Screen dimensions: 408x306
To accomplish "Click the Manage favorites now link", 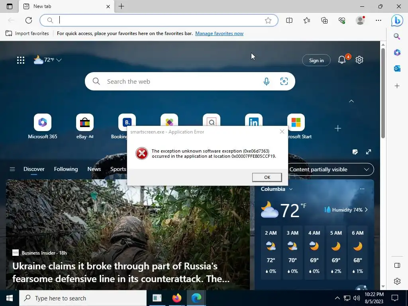I will (220, 33).
